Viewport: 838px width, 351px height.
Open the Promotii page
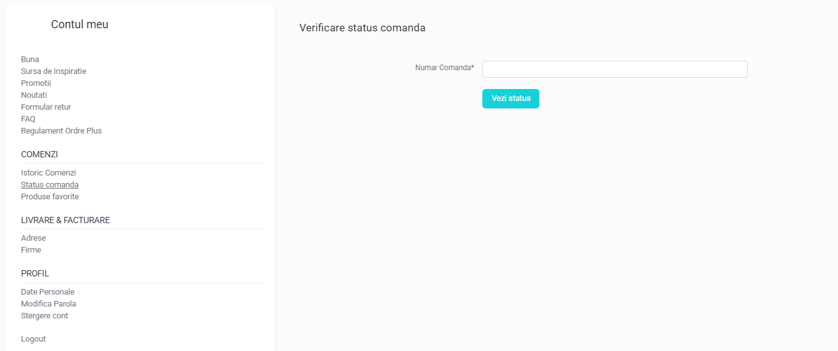36,83
